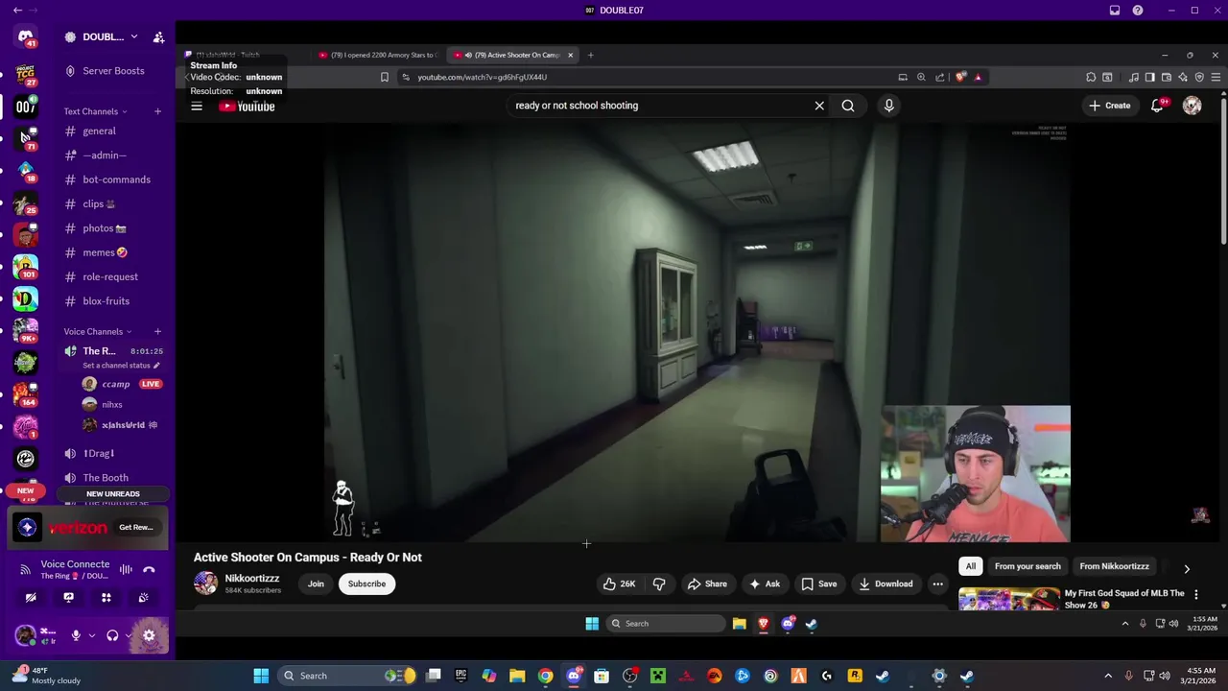Open Discord user settings gear
The height and width of the screenshot is (691, 1228).
point(149,635)
